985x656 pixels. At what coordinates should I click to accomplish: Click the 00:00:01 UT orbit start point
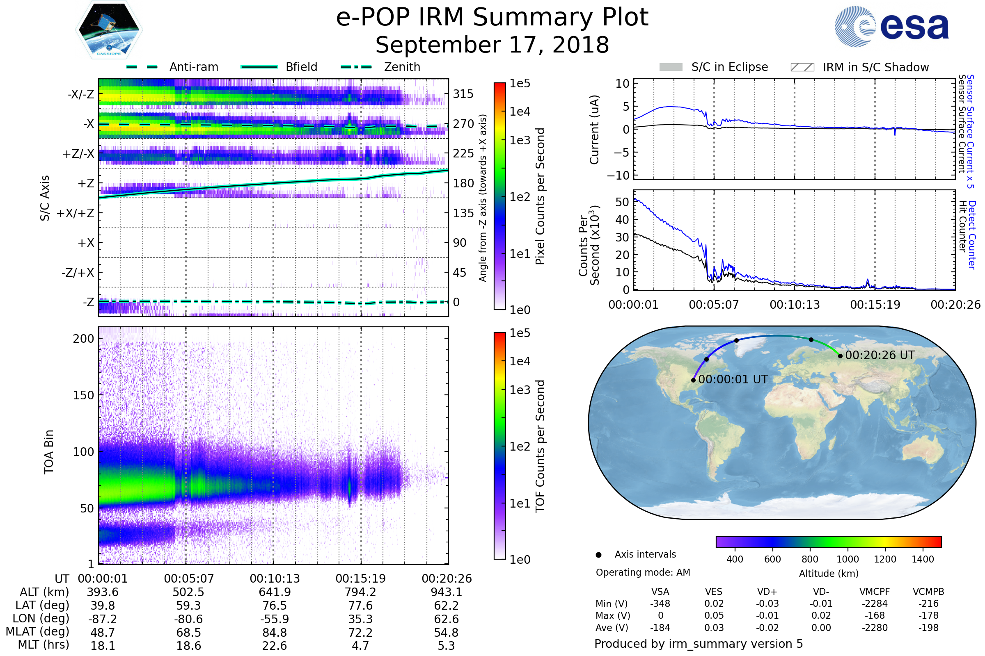click(x=694, y=380)
